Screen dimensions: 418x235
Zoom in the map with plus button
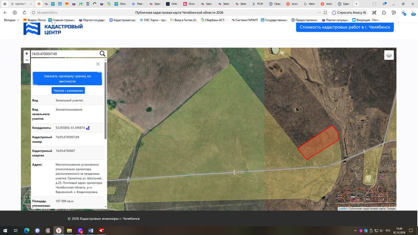[x=27, y=54]
